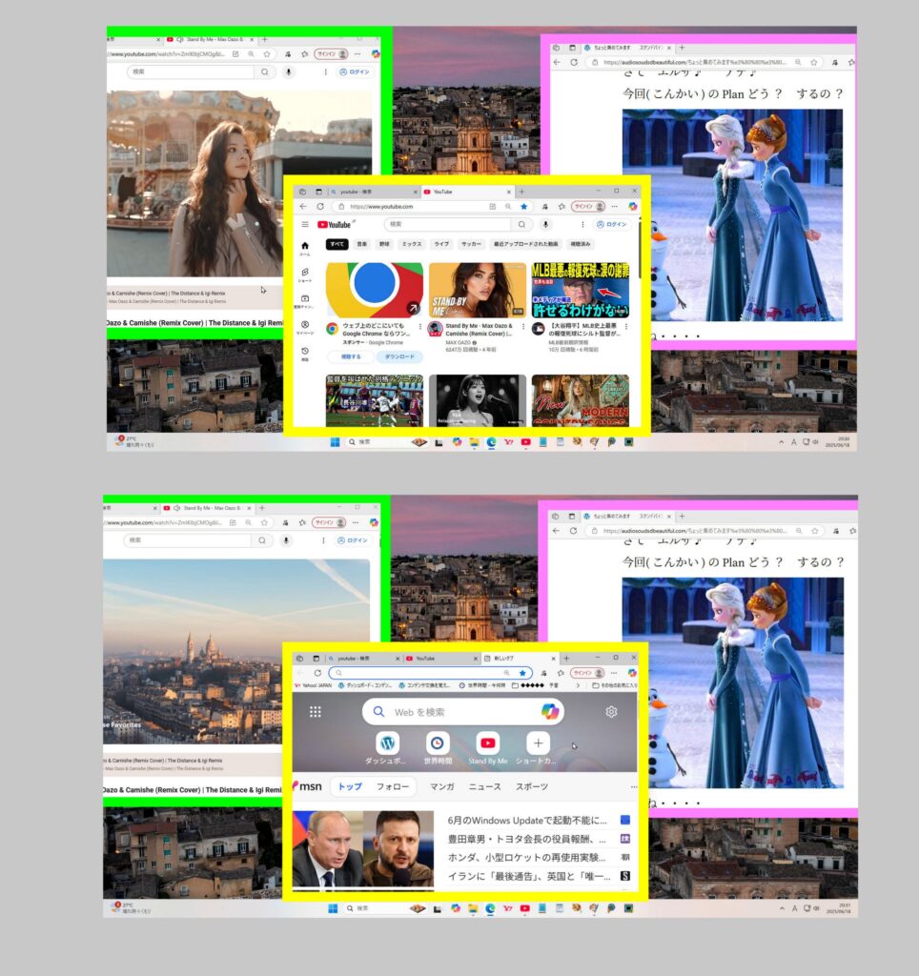Switch to the スポーツ tab on the MSN feed
Viewport: 919px width, 976px height.
532,786
